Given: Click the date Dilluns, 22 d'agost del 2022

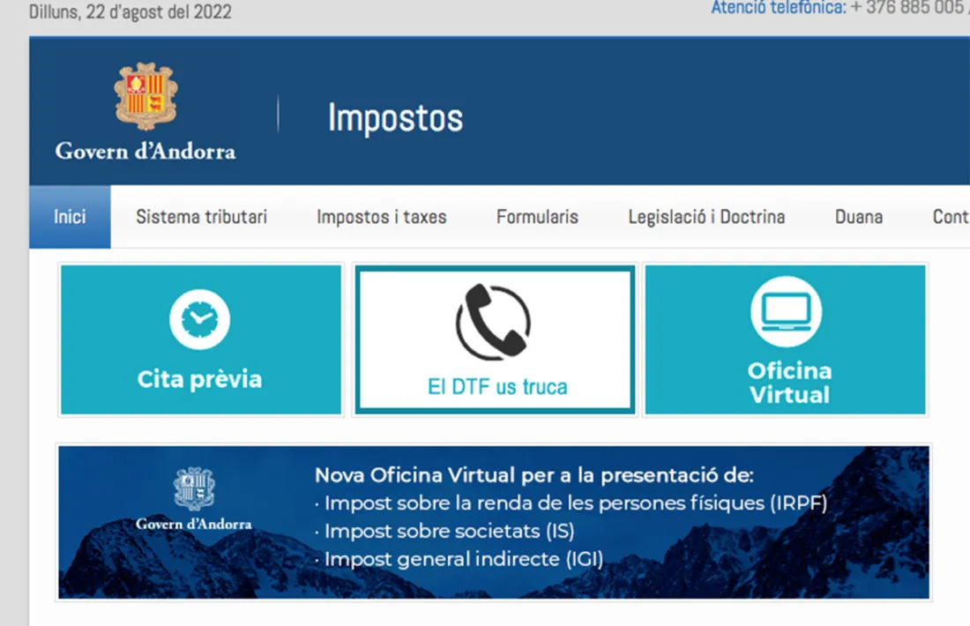Looking at the screenshot, I should [129, 12].
